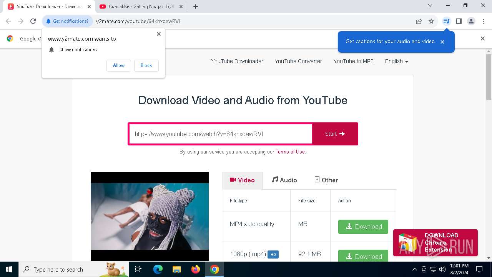492x277 pixels.
Task: Select the Other tab
Action: tap(326, 180)
